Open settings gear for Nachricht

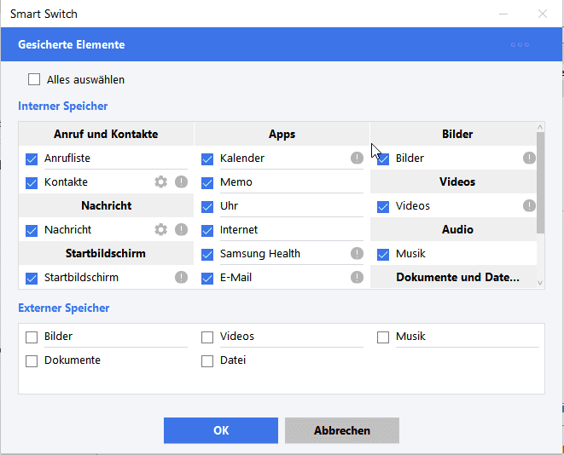tap(160, 229)
